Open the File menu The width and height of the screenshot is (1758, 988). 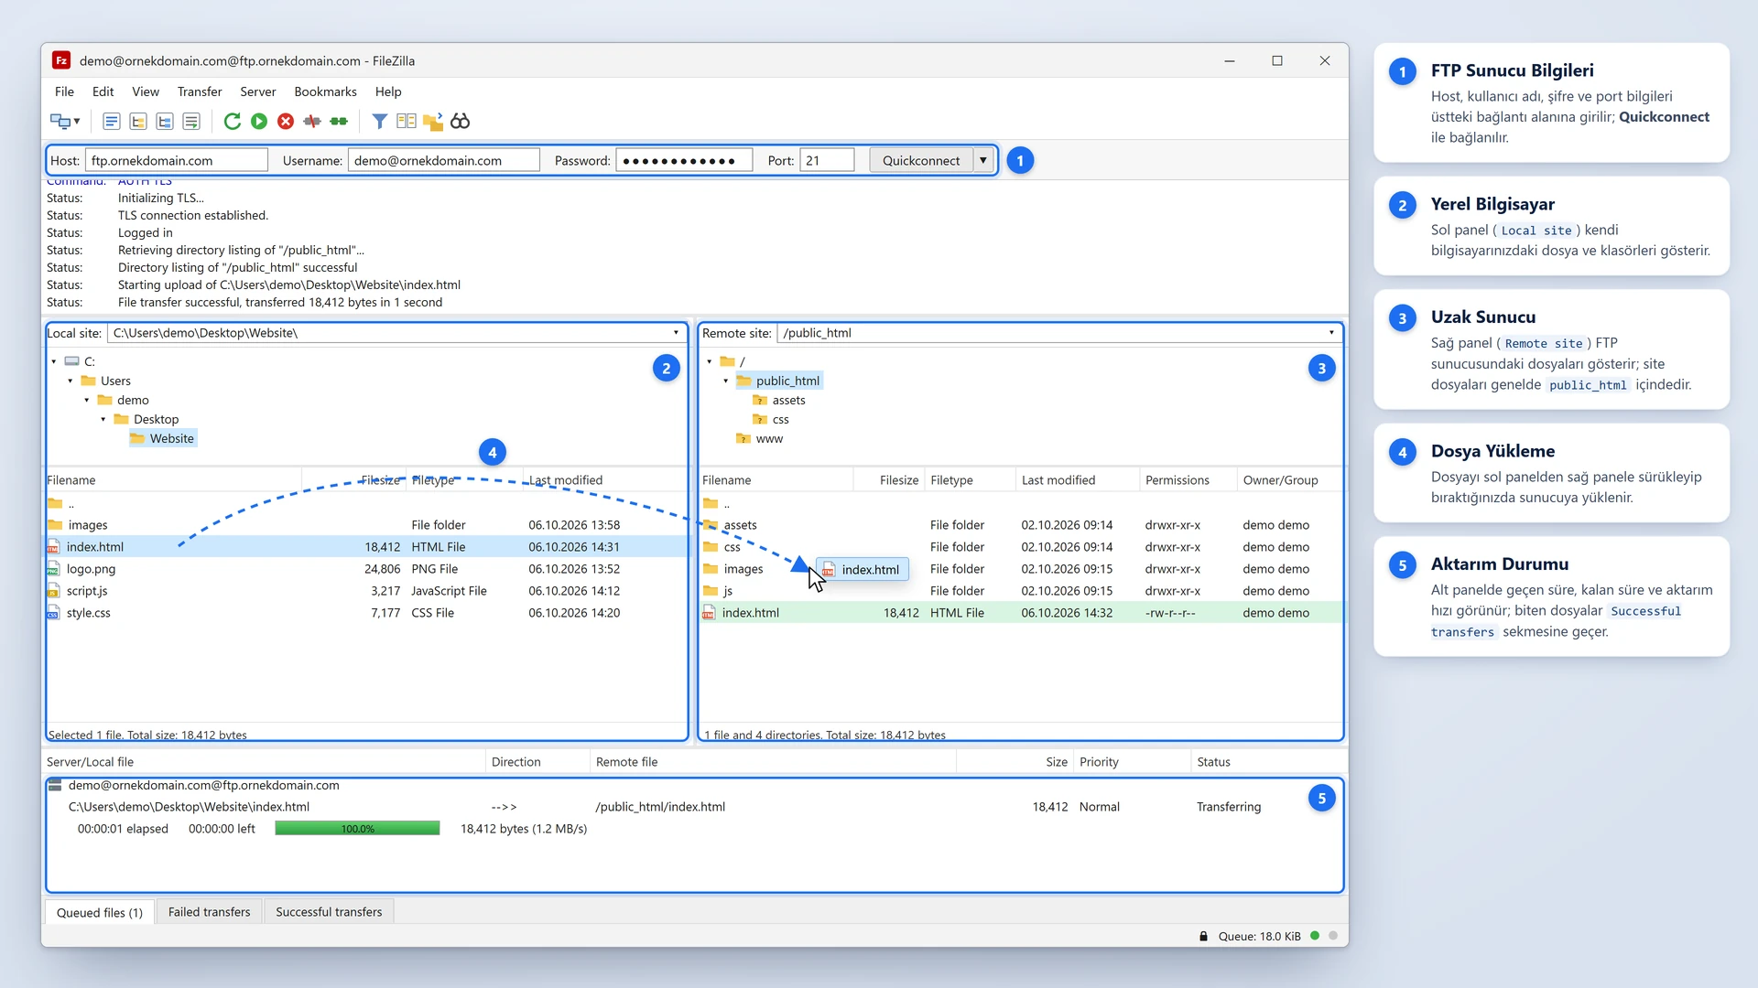[x=64, y=91]
